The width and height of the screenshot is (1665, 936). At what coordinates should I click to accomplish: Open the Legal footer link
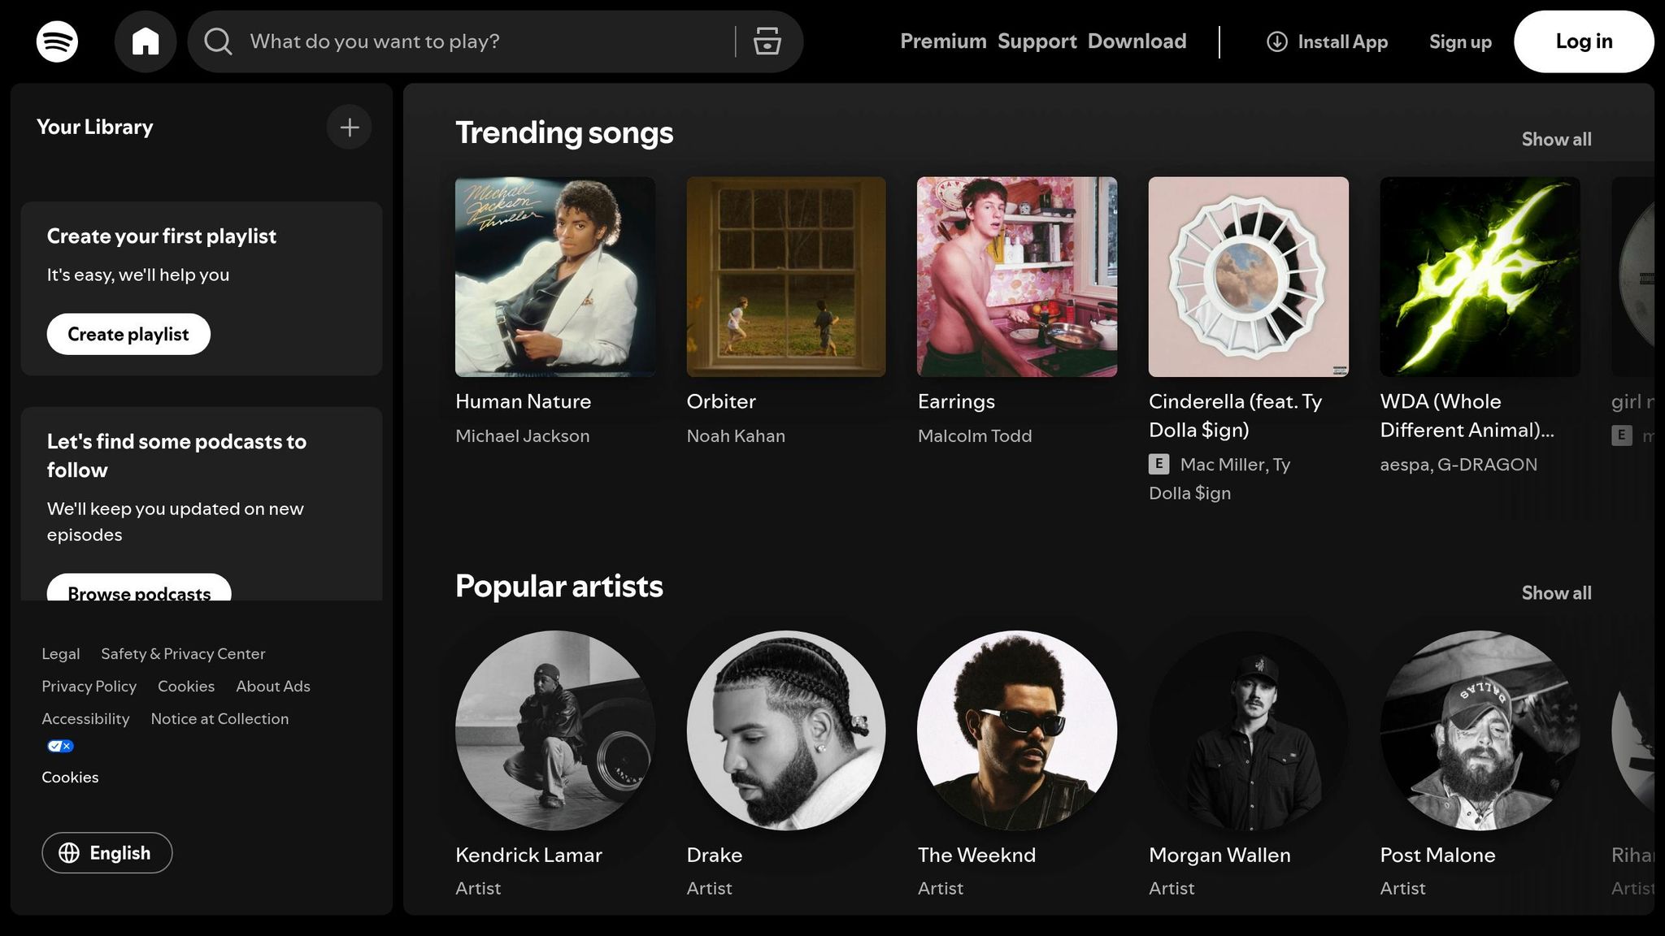click(61, 654)
